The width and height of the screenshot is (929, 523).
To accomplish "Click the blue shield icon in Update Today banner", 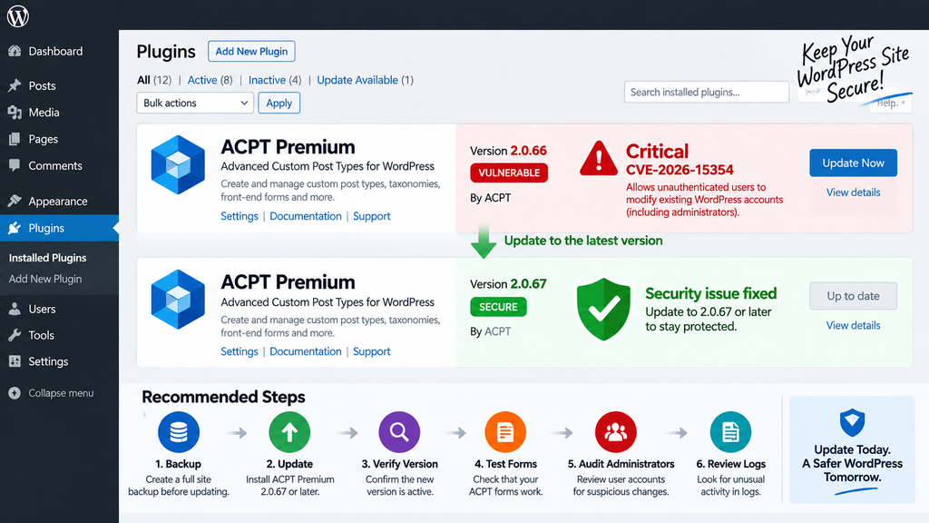I will (852, 423).
